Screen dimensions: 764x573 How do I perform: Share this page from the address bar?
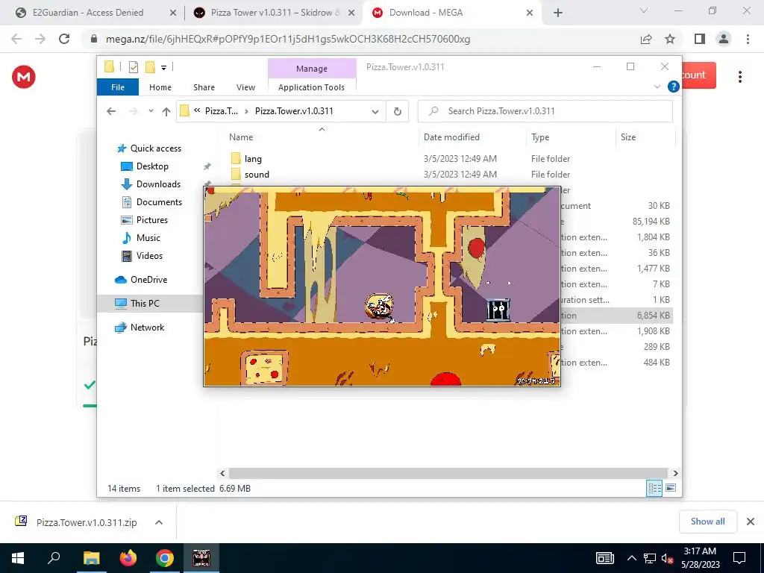pos(646,39)
